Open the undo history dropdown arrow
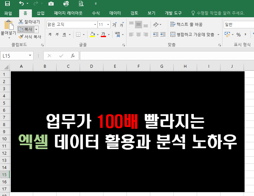The height and width of the screenshot is (196, 254). tap(27, 3)
